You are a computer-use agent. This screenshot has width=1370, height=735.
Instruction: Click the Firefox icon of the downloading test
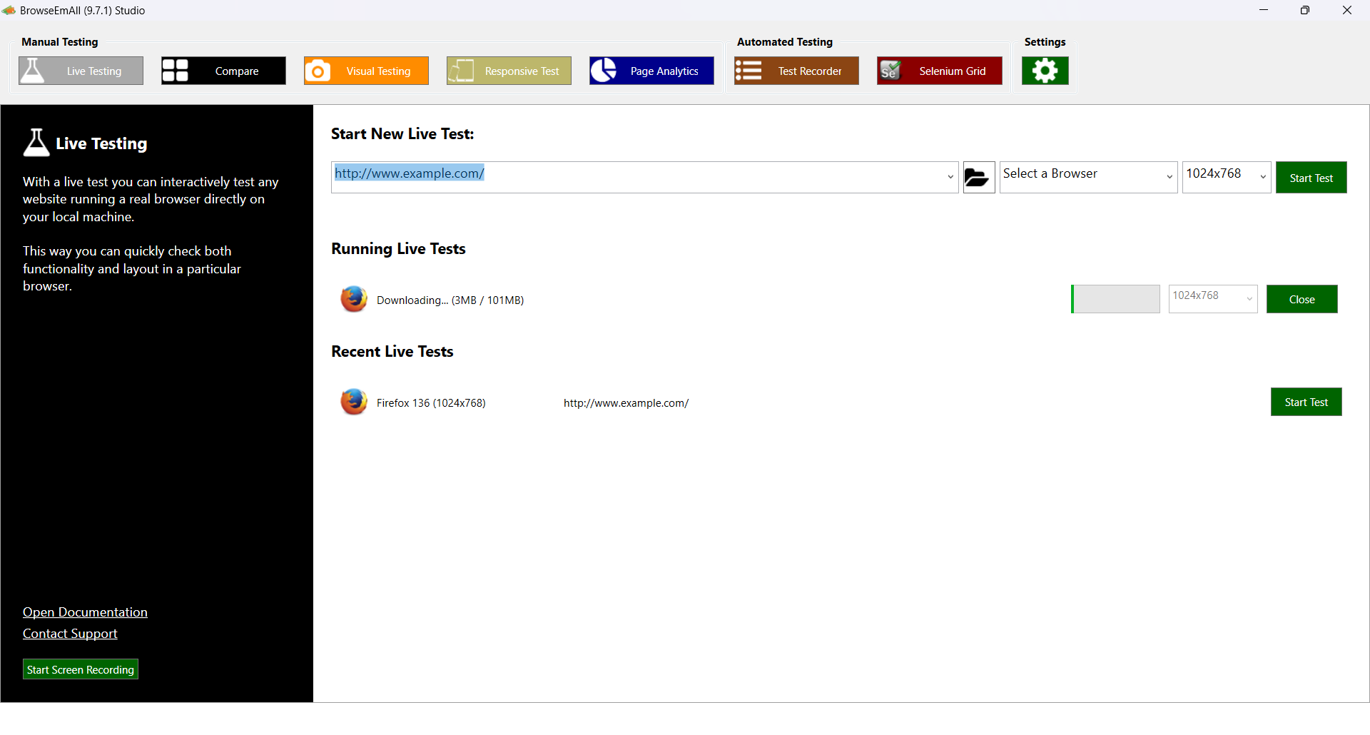pyautogui.click(x=353, y=300)
